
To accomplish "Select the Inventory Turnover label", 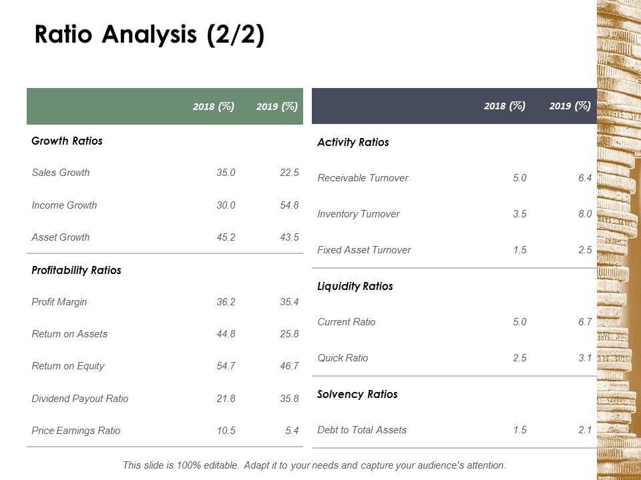I will [359, 214].
